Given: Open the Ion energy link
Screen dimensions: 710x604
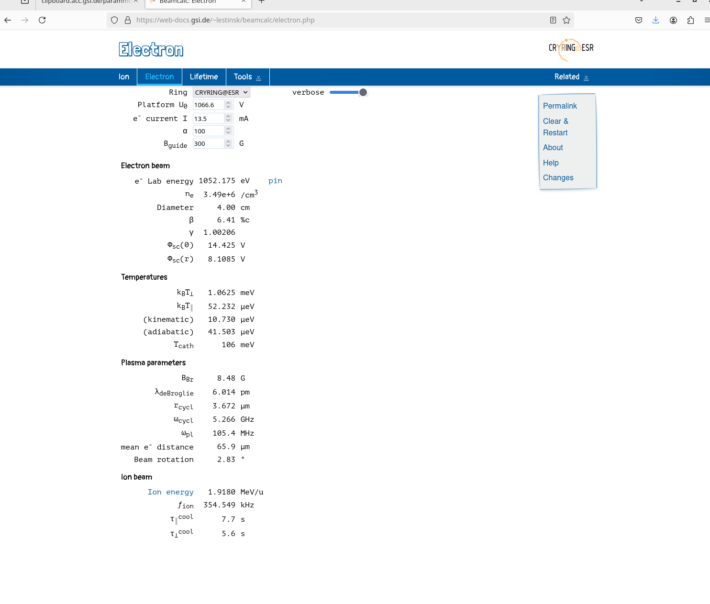Looking at the screenshot, I should click(x=170, y=492).
